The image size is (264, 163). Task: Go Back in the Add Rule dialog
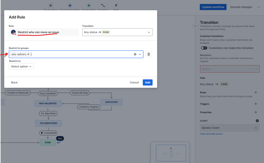[14, 82]
